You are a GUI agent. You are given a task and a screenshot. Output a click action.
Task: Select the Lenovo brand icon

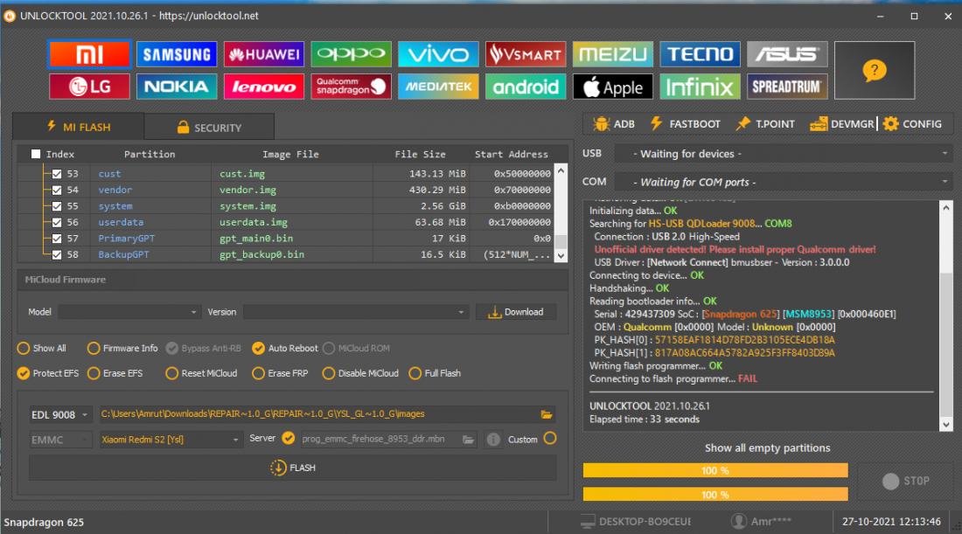pyautogui.click(x=264, y=87)
